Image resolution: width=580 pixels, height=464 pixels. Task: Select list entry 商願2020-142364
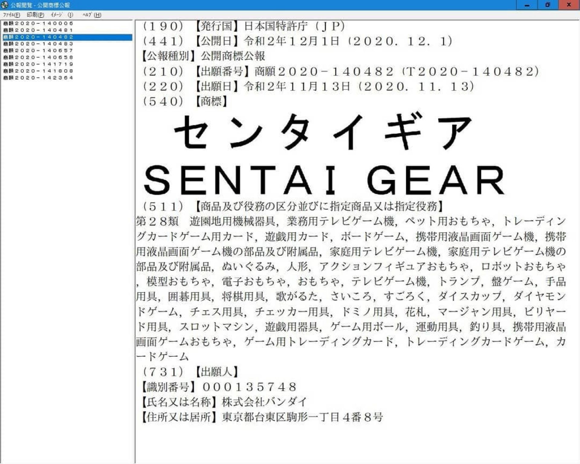tap(38, 78)
